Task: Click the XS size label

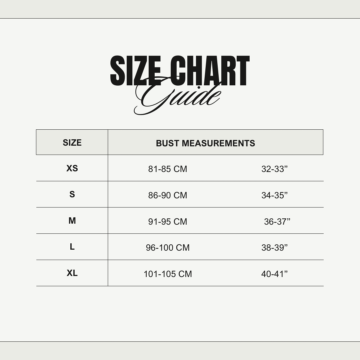Action: pos(72,168)
